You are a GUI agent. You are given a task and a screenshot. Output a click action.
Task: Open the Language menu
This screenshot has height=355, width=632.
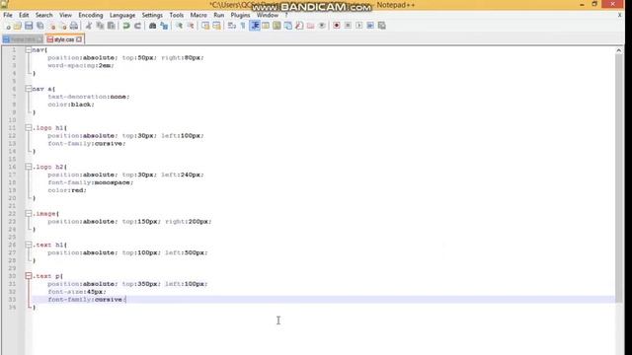pyautogui.click(x=122, y=15)
